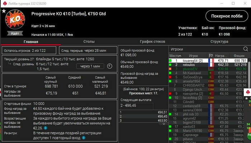Click the level clock icon
Viewport: 251px width, 143px height.
point(109,66)
